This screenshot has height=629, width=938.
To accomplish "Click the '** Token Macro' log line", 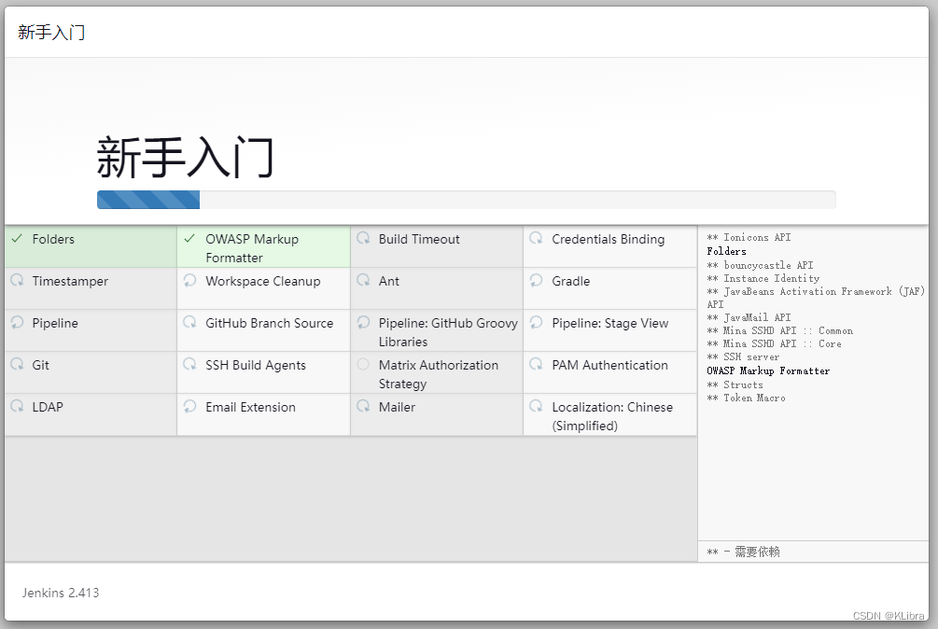I will tap(746, 398).
